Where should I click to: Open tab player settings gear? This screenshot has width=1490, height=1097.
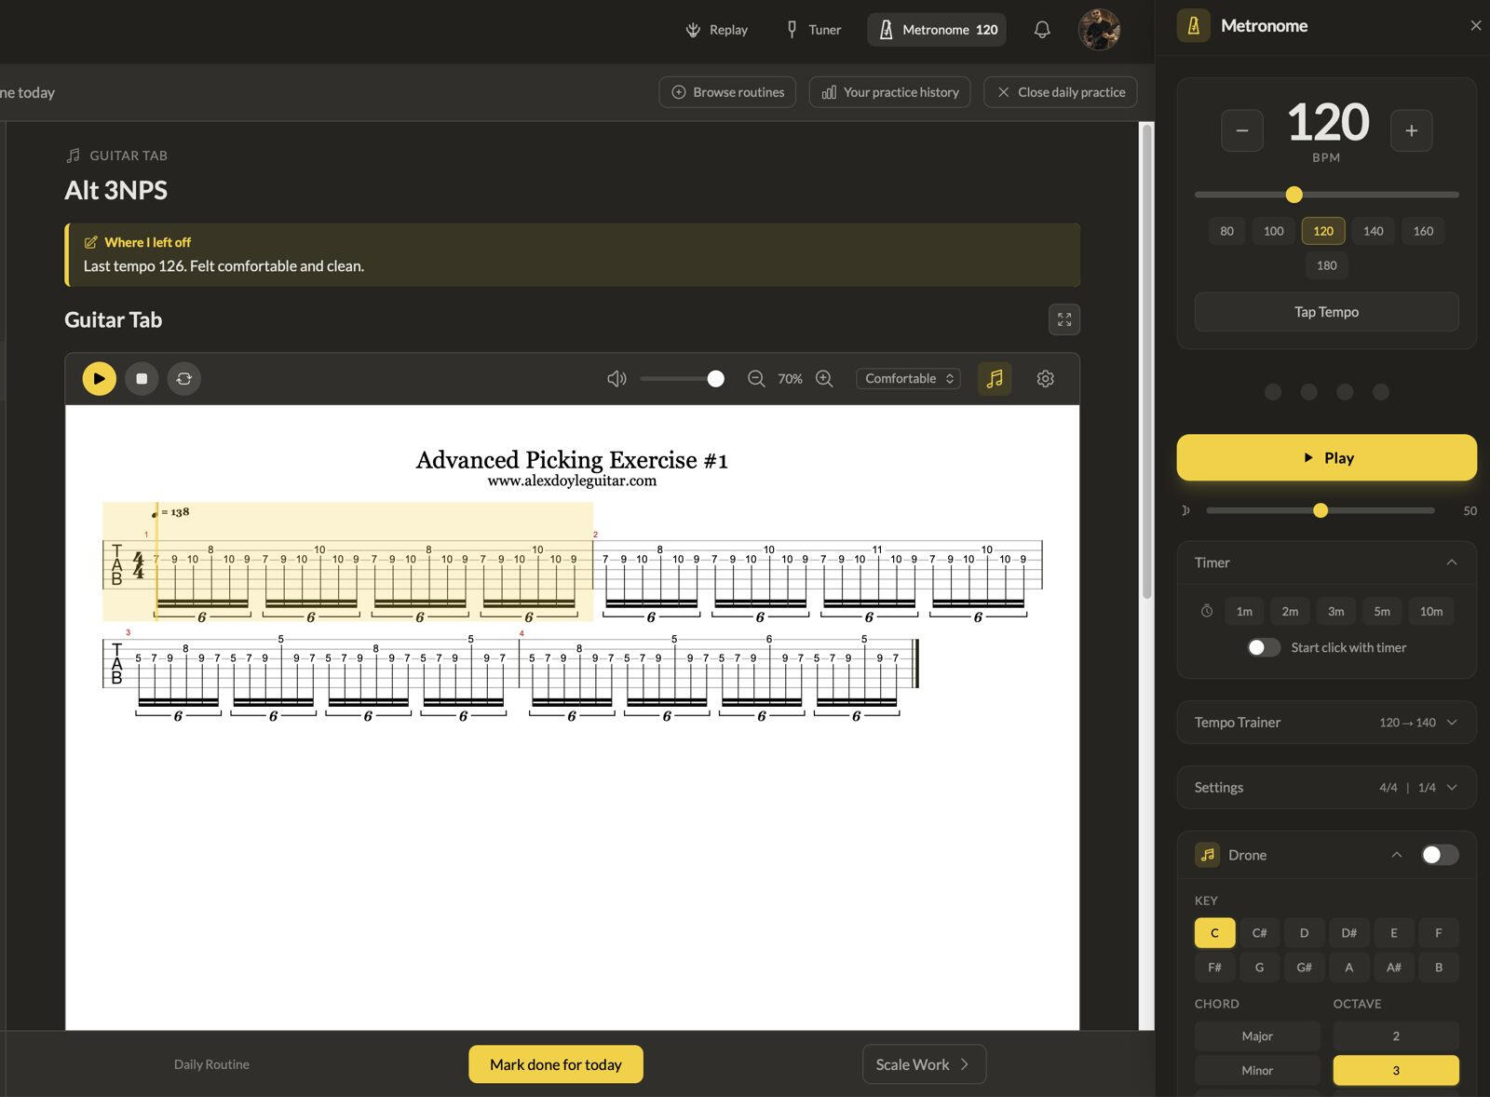click(x=1046, y=379)
